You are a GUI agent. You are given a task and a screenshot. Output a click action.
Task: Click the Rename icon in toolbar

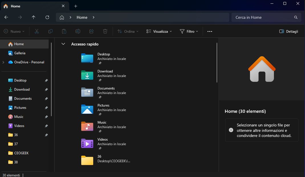[x=78, y=32]
